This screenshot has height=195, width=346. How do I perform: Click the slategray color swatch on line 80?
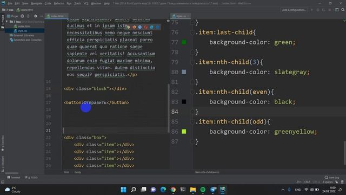[184, 72]
